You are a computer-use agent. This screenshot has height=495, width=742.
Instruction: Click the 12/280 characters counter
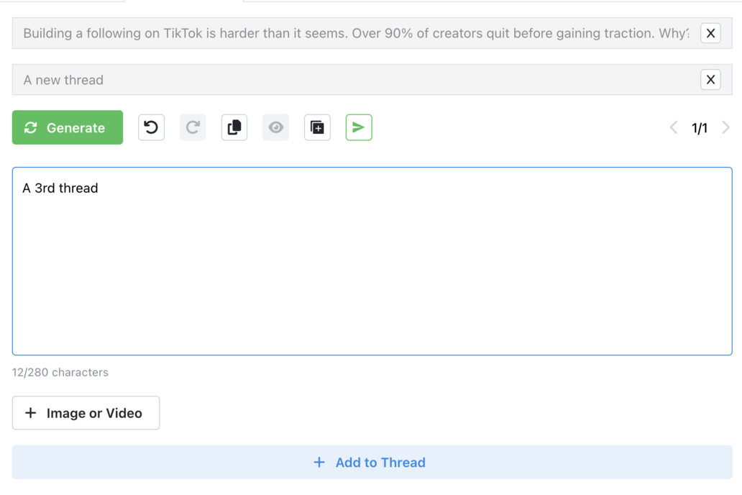click(x=60, y=373)
